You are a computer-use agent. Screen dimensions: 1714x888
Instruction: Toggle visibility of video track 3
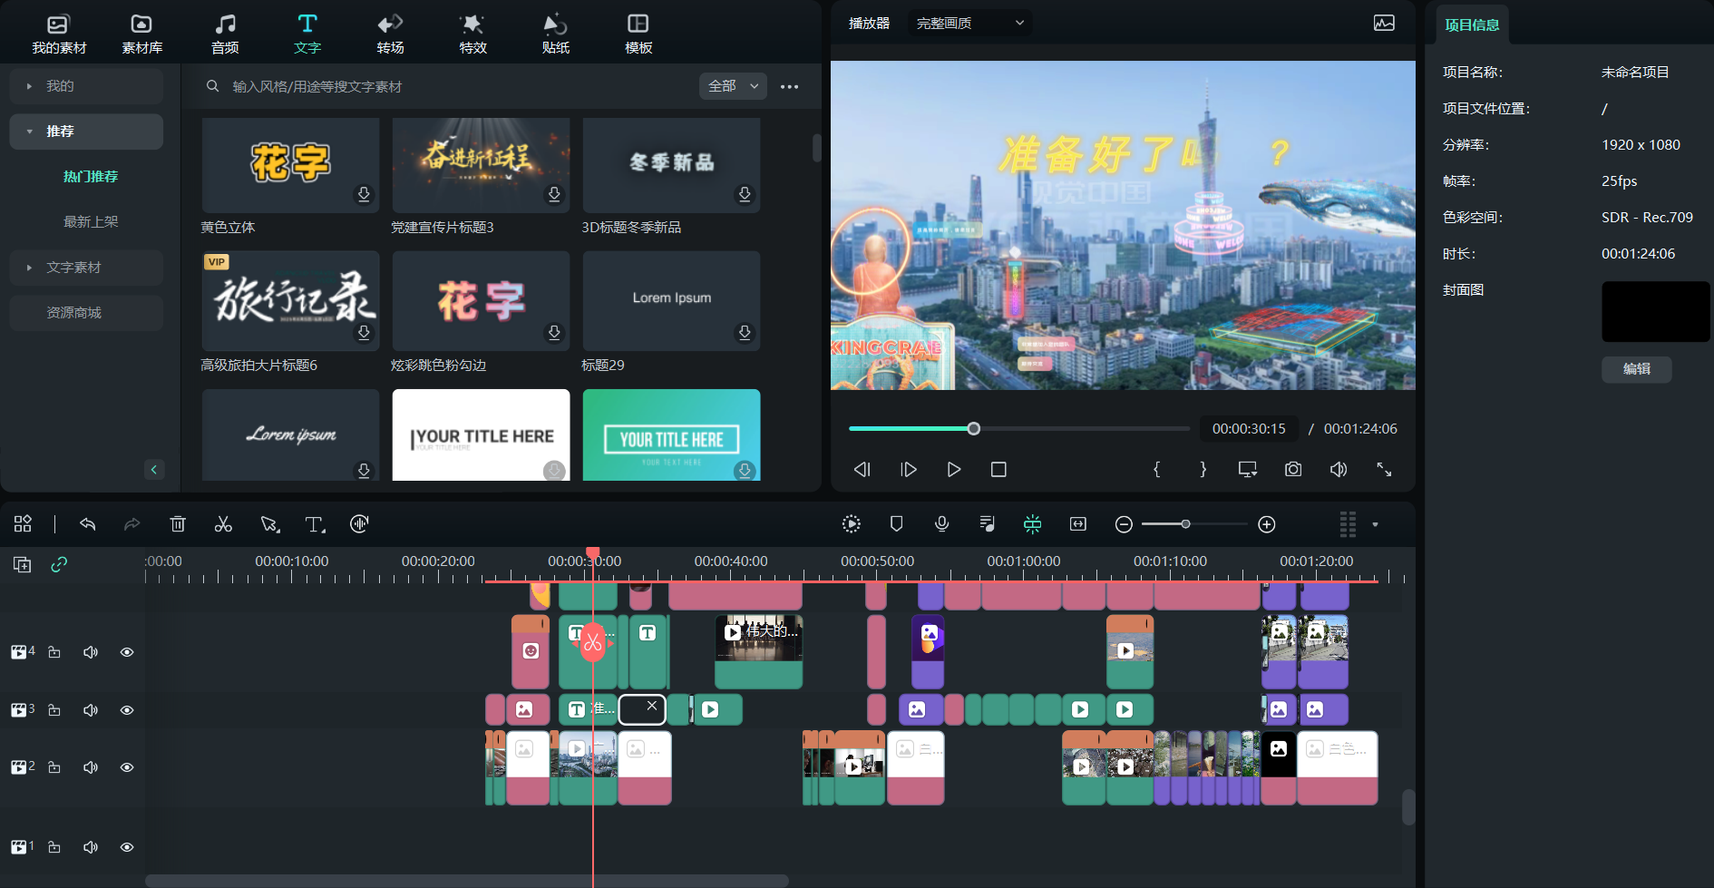[x=127, y=710]
